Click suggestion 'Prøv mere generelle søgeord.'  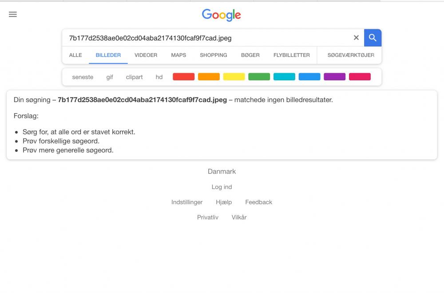68,150
